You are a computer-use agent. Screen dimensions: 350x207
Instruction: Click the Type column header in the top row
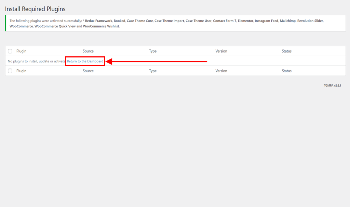tap(153, 51)
